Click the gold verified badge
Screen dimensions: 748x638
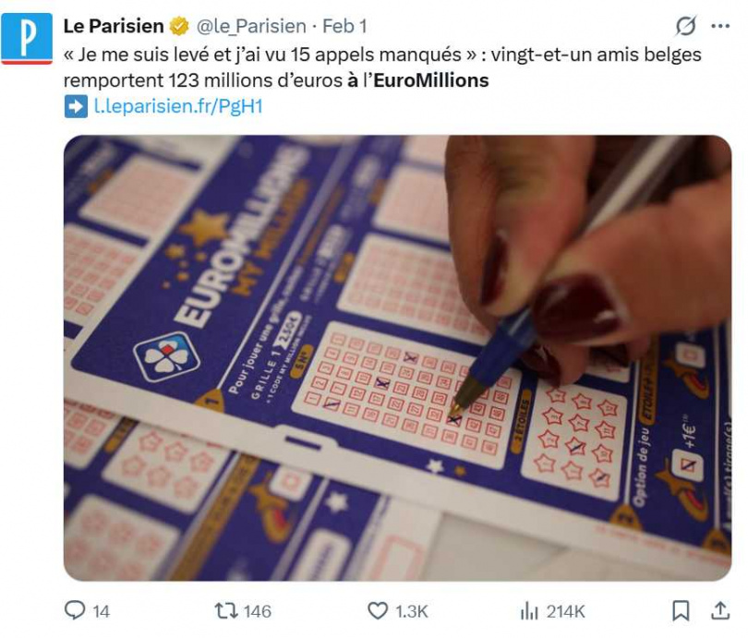pos(179,26)
